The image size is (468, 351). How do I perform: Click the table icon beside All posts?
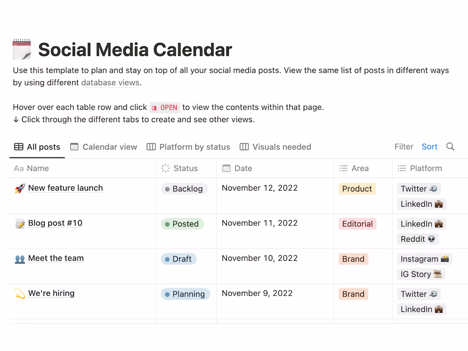18,146
